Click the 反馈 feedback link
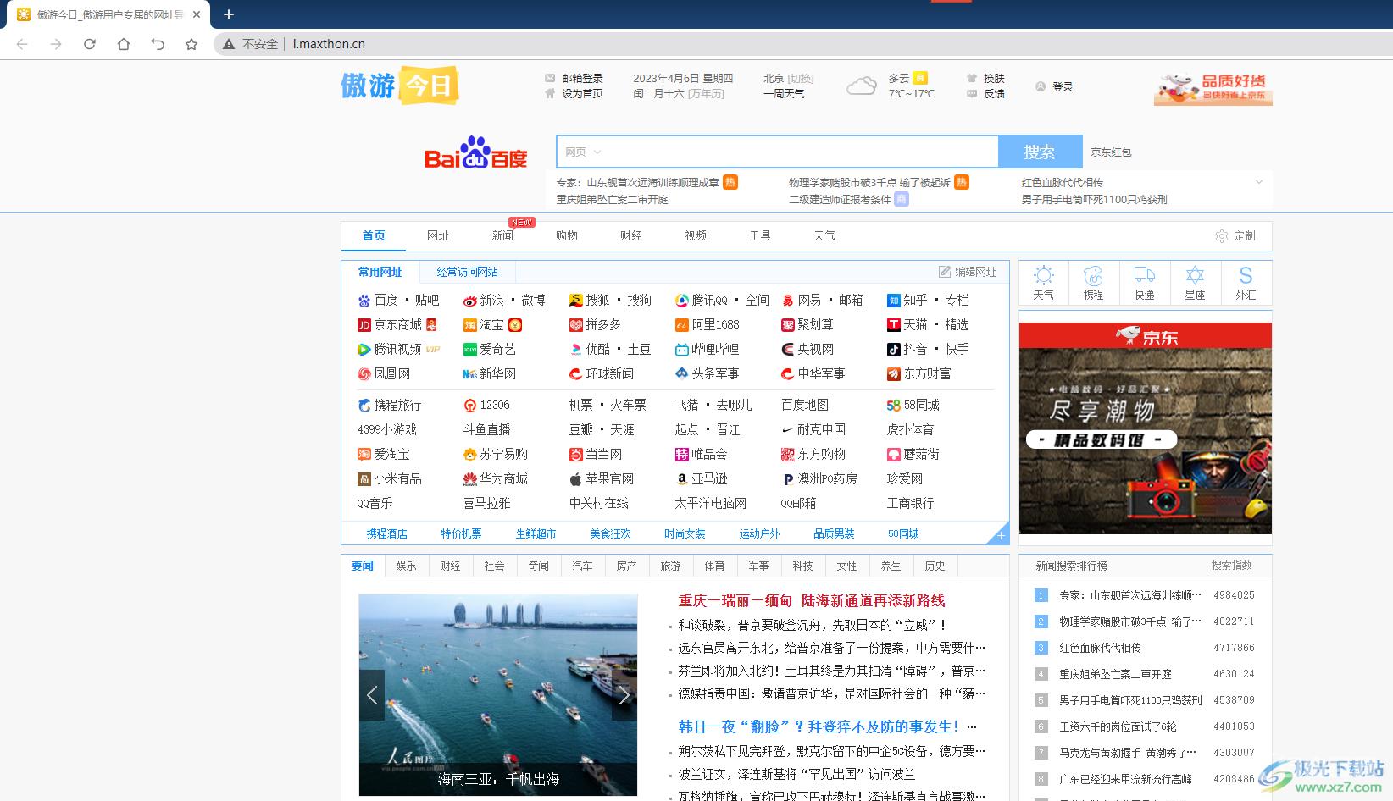Viewport: 1393px width, 801px height. click(x=986, y=93)
